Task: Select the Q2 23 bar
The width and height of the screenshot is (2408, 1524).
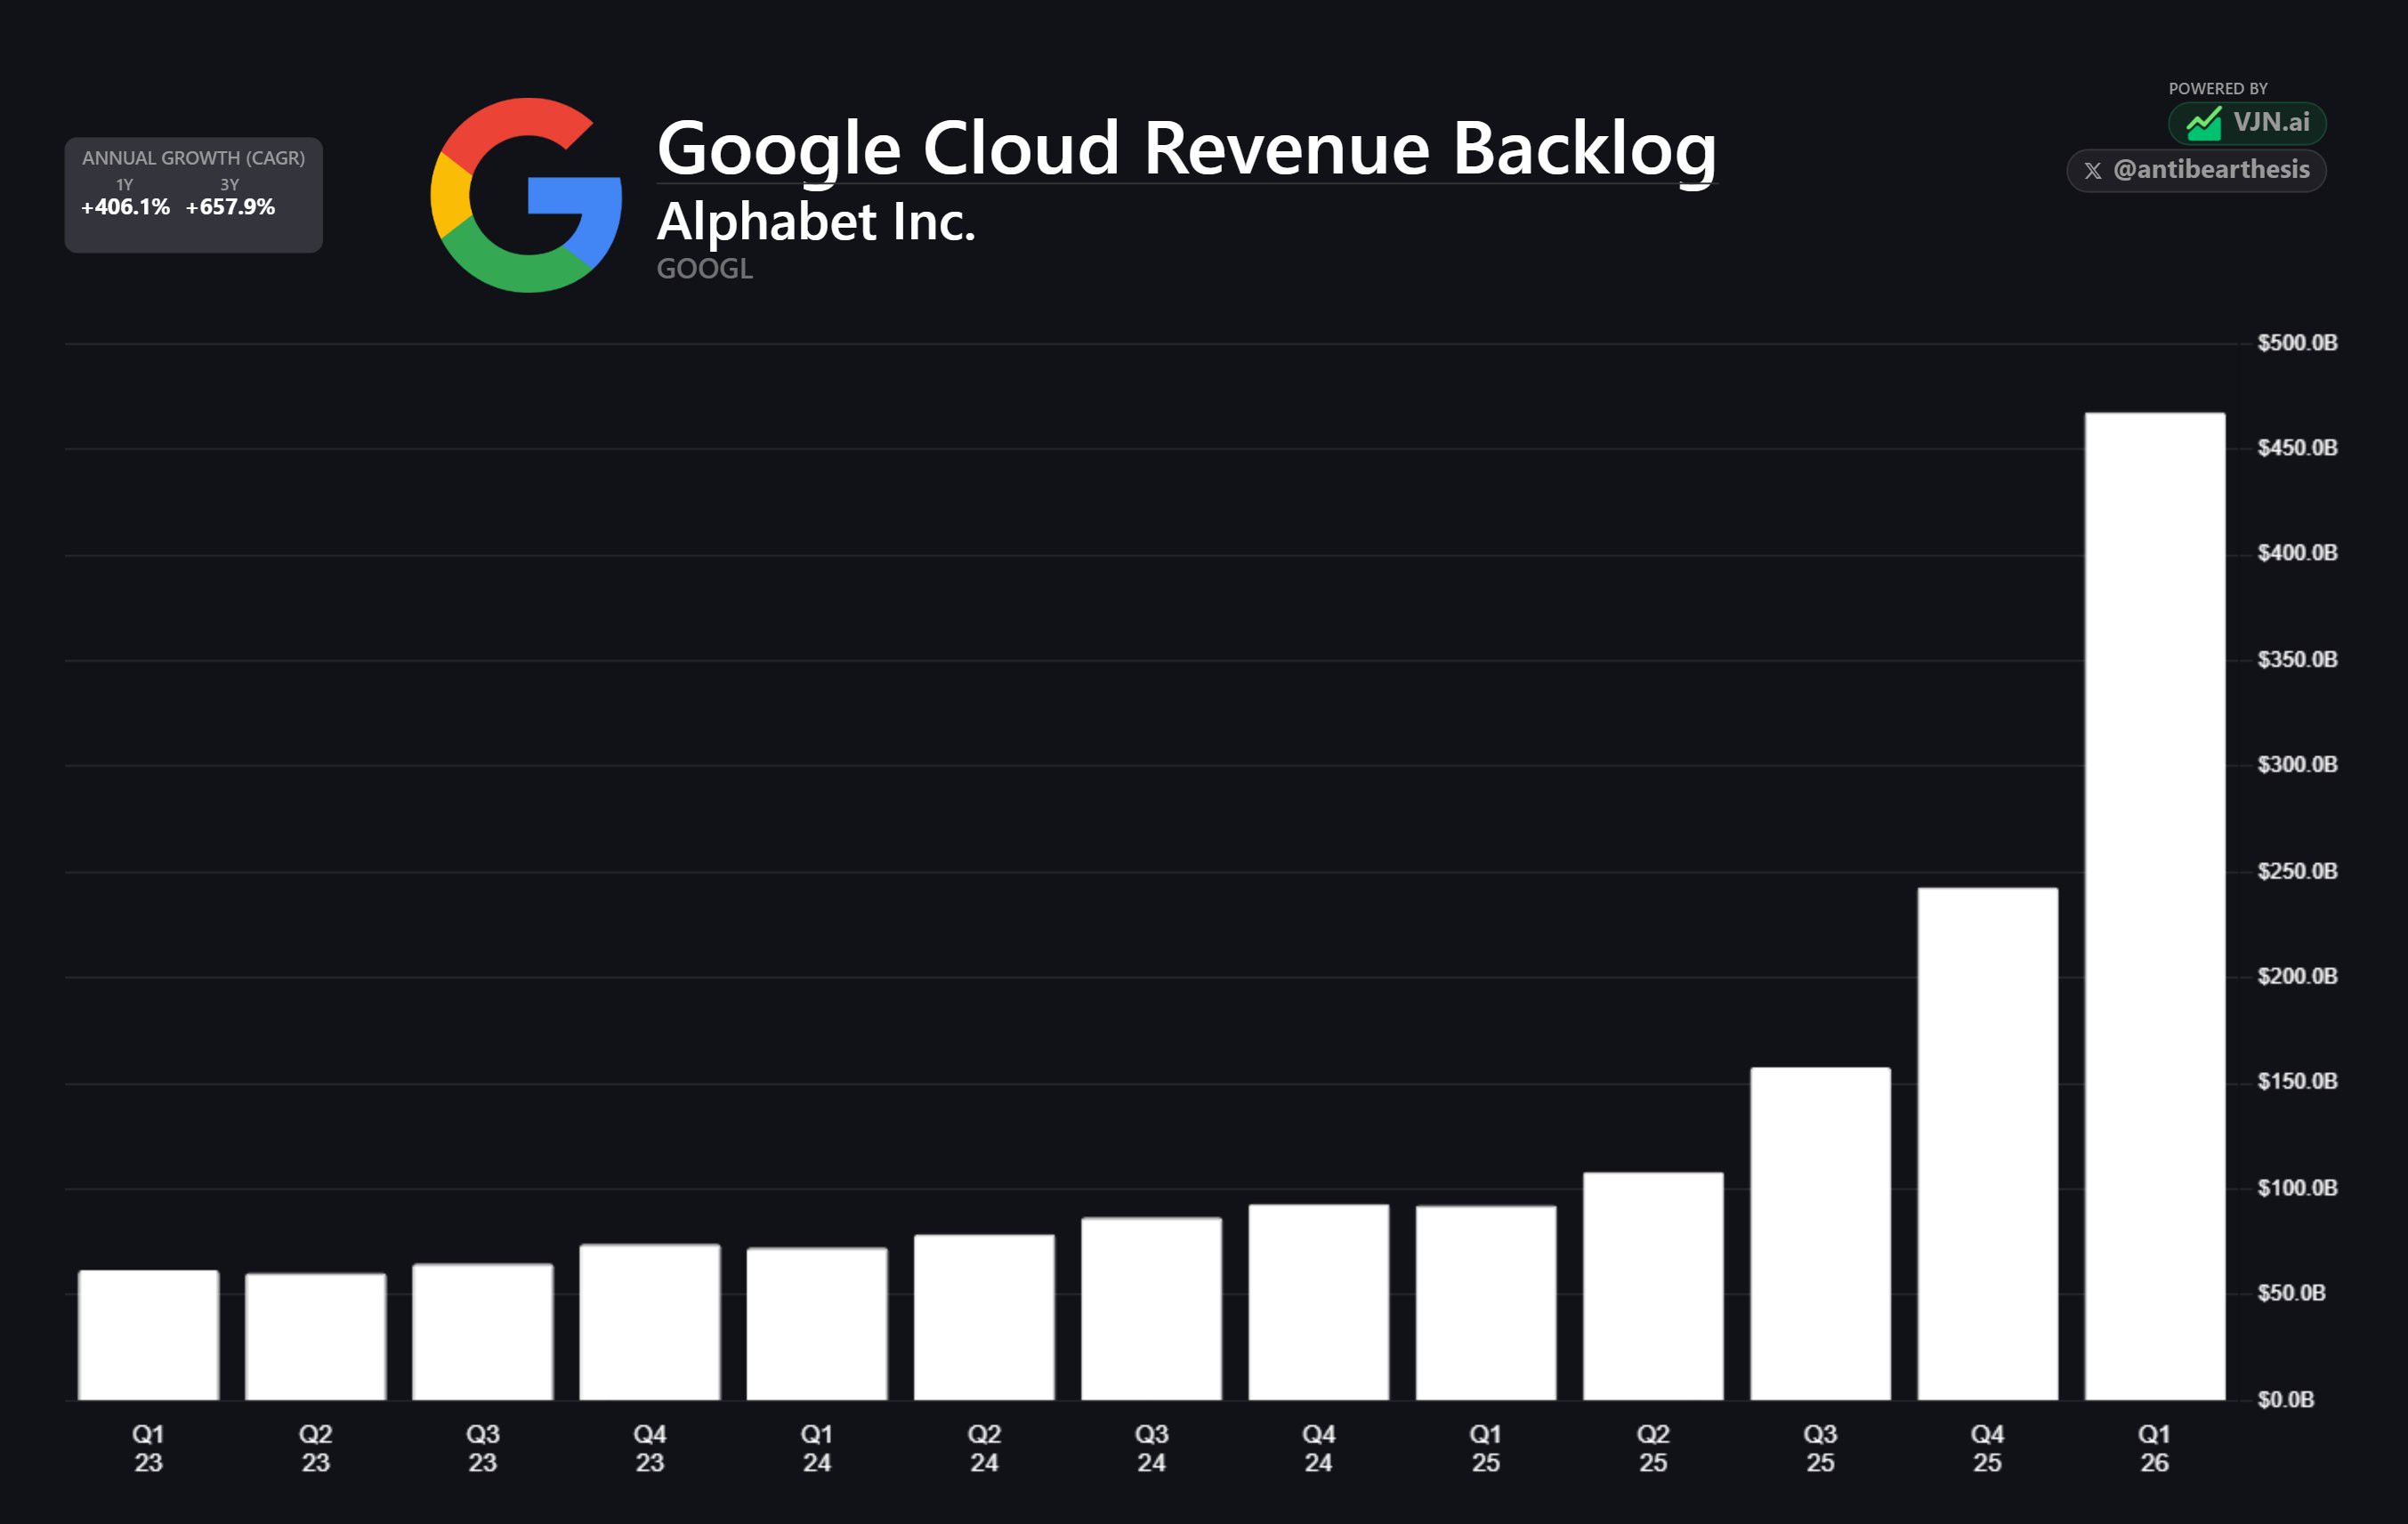Action: [x=315, y=1337]
